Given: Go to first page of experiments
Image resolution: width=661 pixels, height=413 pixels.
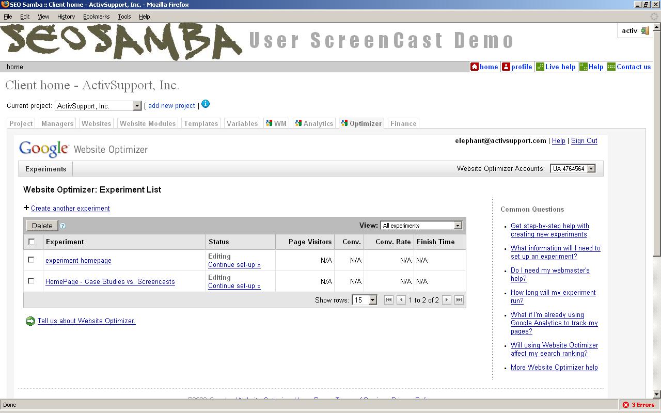Looking at the screenshot, I should tap(389, 300).
